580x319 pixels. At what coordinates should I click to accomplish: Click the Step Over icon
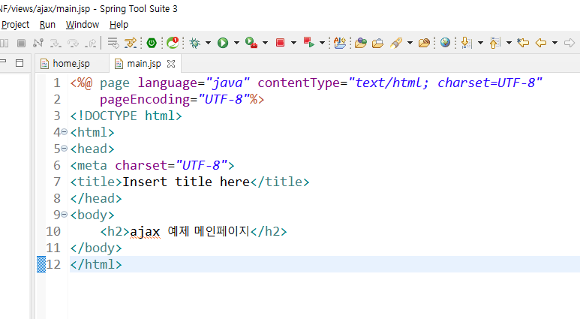point(73,43)
